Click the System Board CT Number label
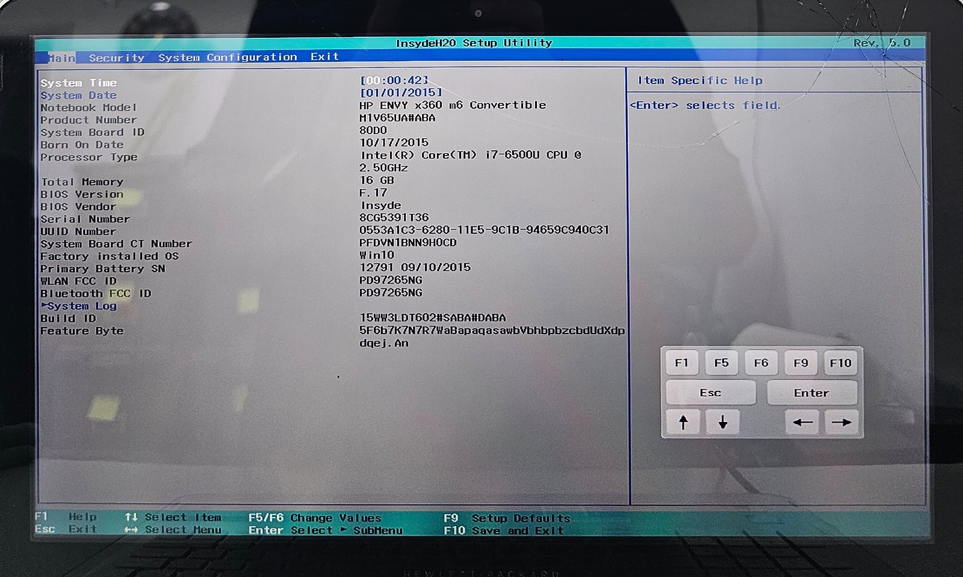The image size is (963, 577). (116, 244)
